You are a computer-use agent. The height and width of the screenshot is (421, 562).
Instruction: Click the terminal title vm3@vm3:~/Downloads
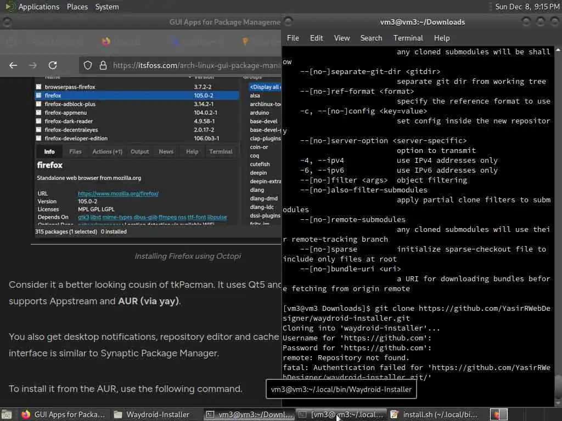point(423,22)
